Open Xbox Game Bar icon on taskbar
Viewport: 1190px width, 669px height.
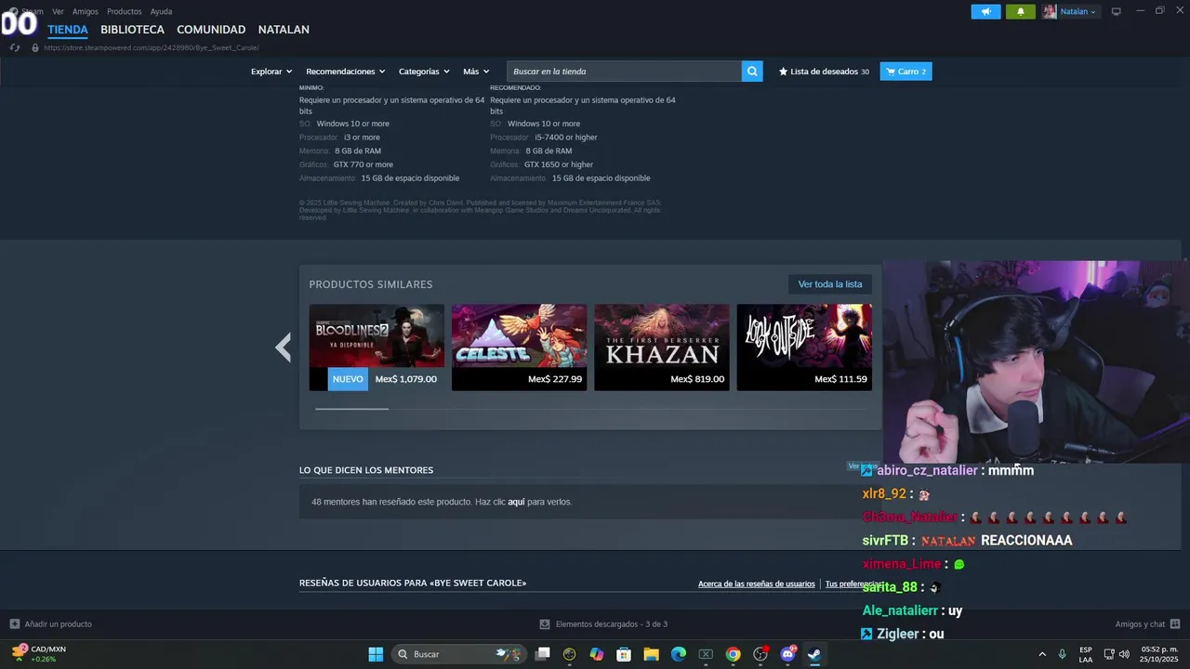pos(706,654)
